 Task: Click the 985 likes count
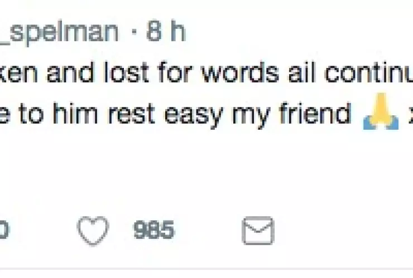(x=153, y=230)
